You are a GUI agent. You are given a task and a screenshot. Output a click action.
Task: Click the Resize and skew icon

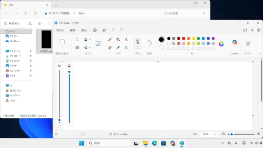pos(98,43)
